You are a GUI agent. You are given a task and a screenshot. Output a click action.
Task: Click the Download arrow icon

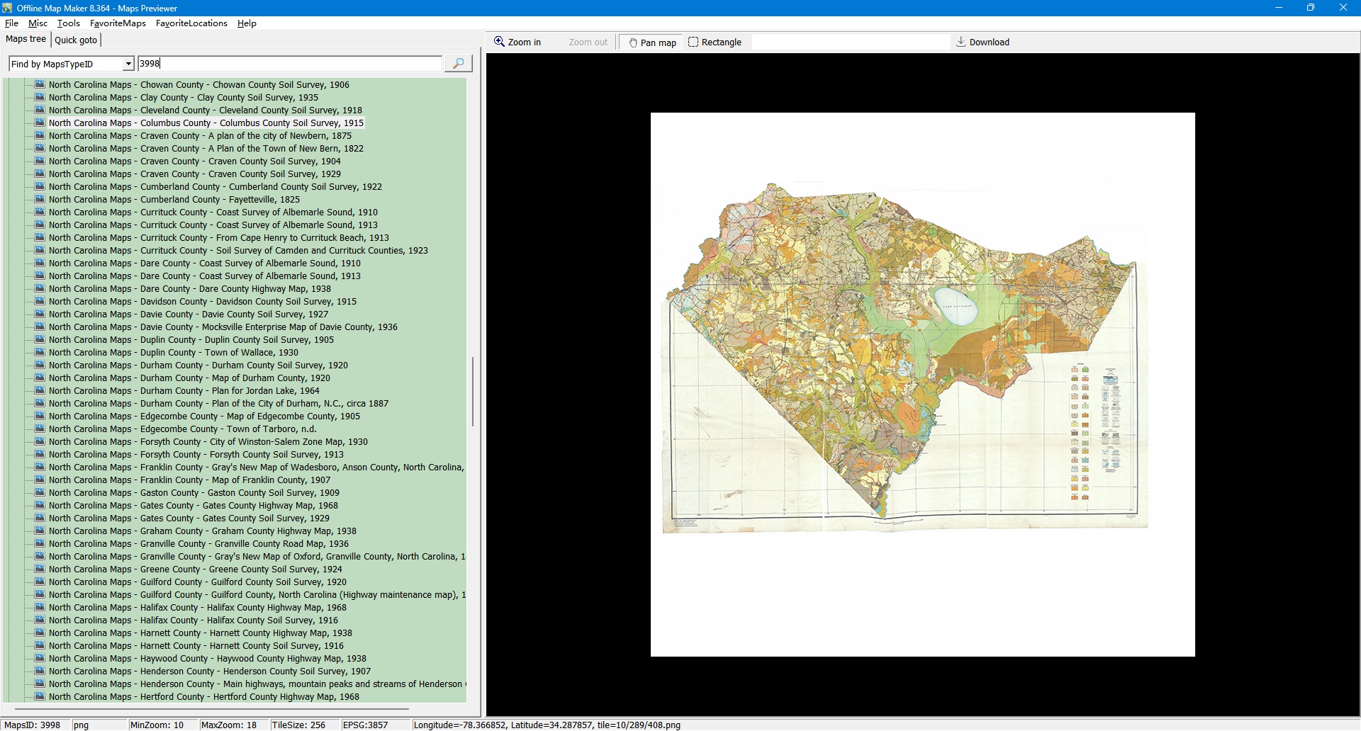960,42
